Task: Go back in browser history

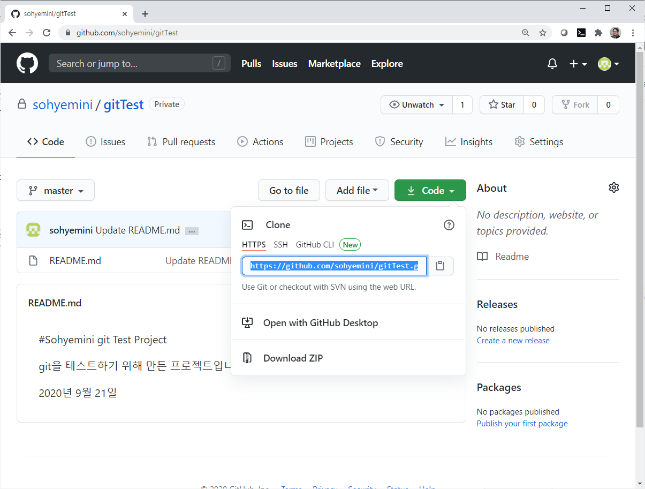Action: pos(12,33)
